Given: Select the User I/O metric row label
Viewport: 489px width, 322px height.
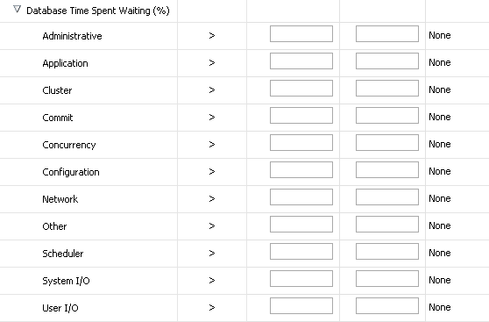Looking at the screenshot, I should 60,308.
